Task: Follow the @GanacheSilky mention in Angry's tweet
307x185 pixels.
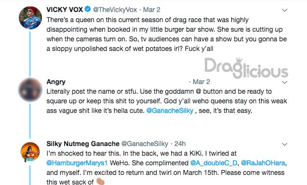Action: pos(170,111)
